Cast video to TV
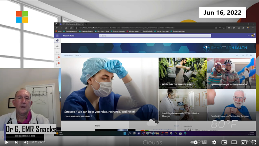 244,142
